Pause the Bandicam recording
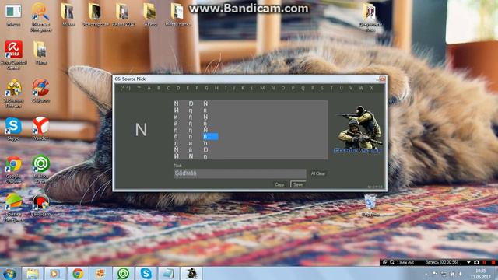498x280 pixels. click(x=484, y=263)
